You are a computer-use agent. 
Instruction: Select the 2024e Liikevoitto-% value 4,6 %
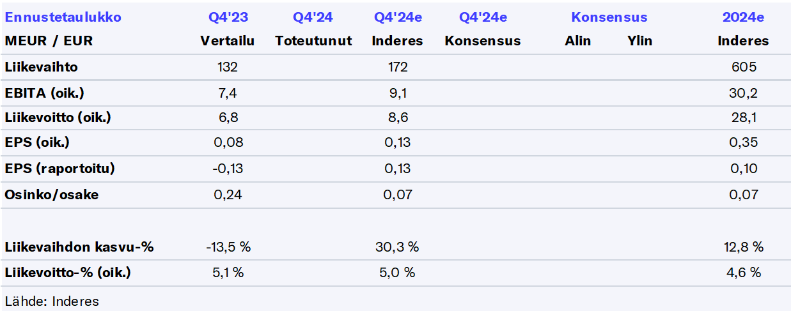click(x=743, y=273)
